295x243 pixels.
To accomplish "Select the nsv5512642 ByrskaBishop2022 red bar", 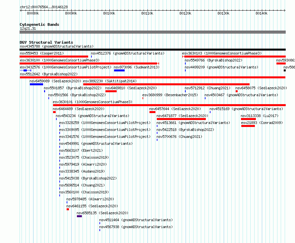I will (x=152, y=77).
